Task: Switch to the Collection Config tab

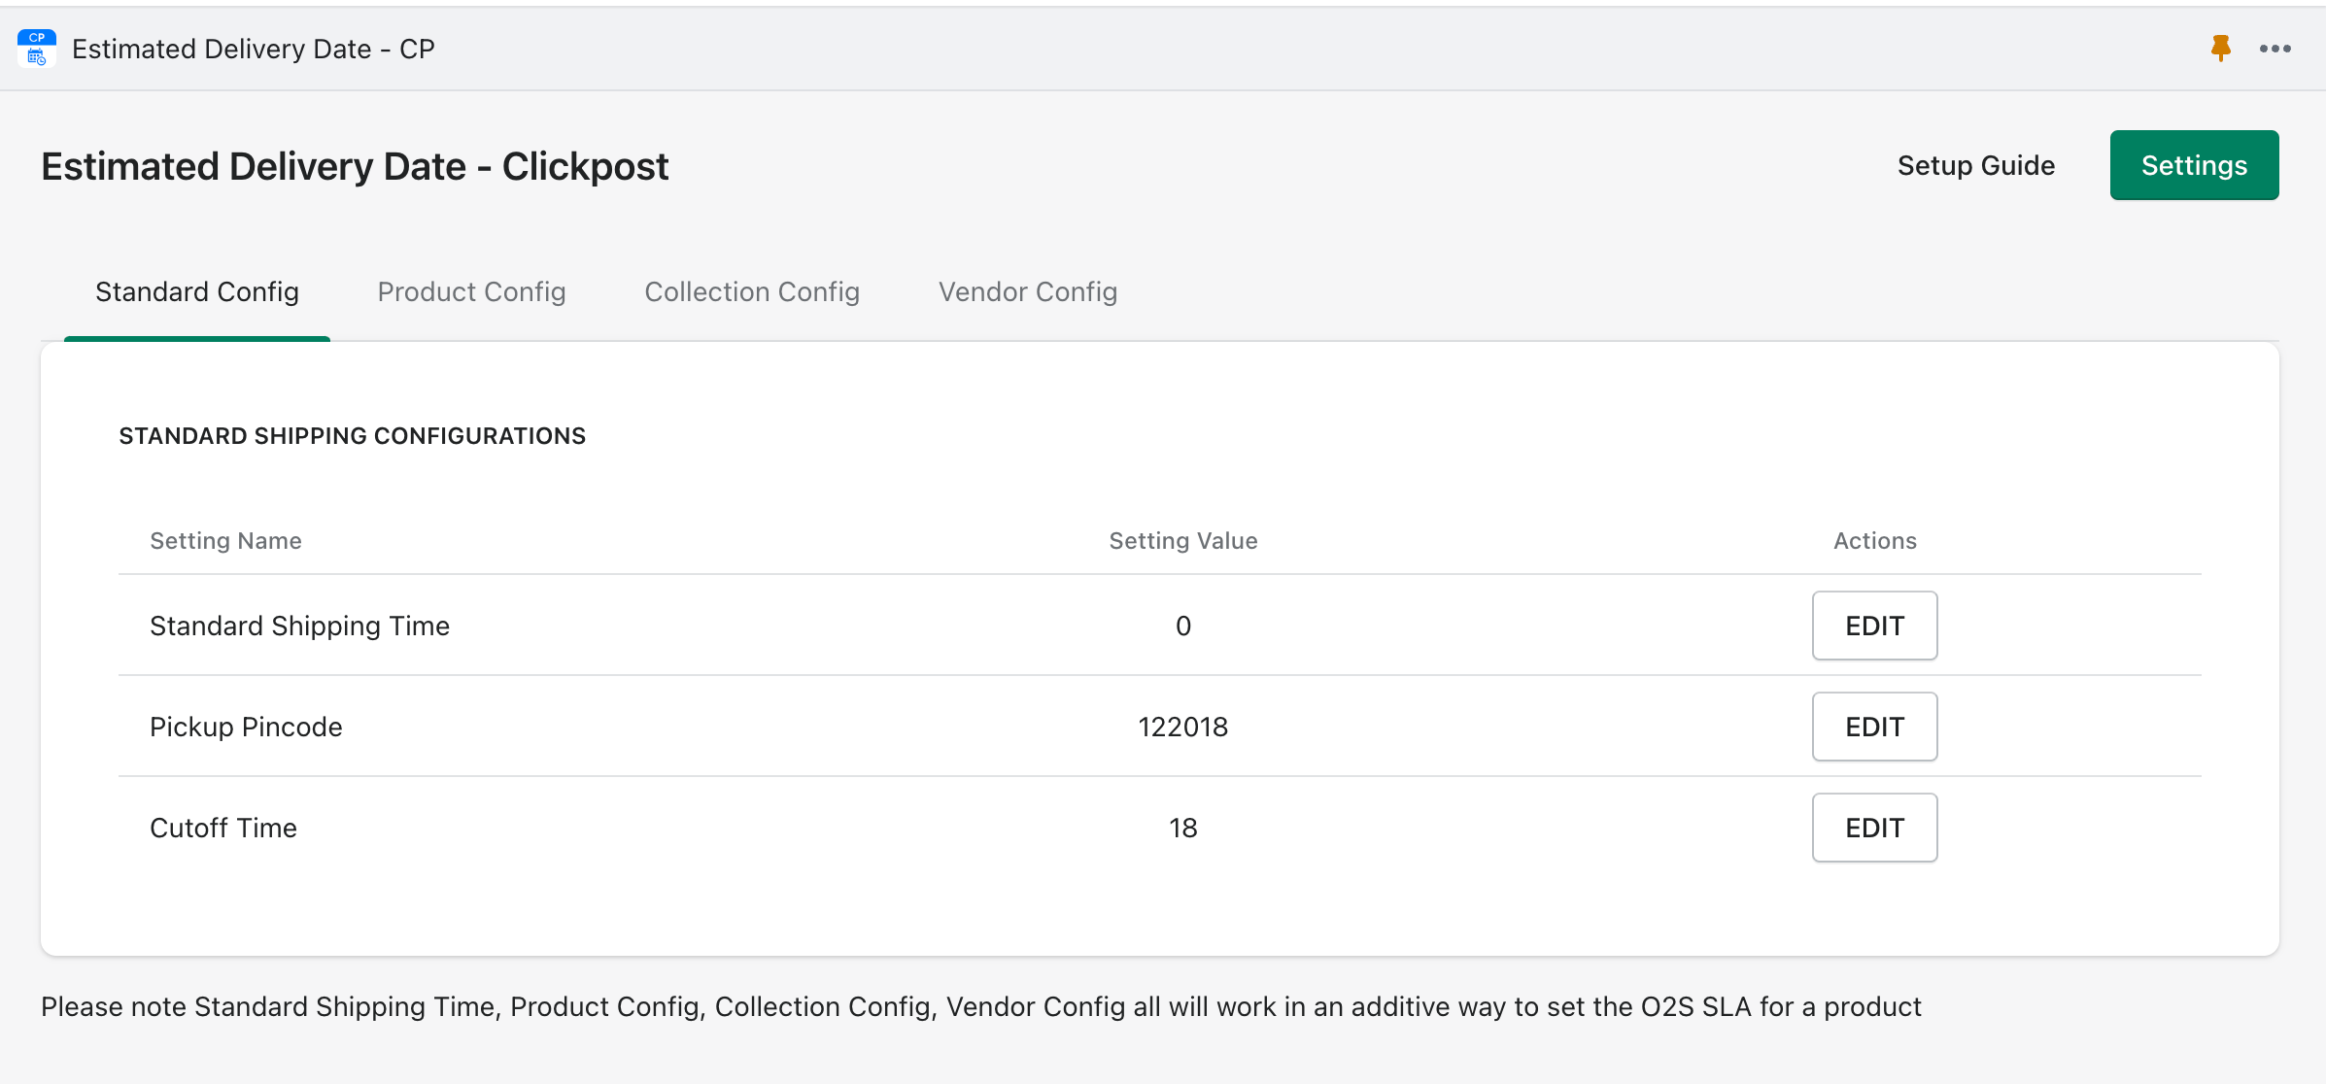Action: (x=752, y=292)
